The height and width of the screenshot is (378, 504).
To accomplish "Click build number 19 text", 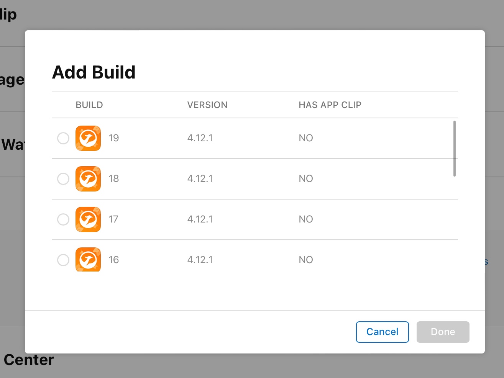I will (x=114, y=138).
